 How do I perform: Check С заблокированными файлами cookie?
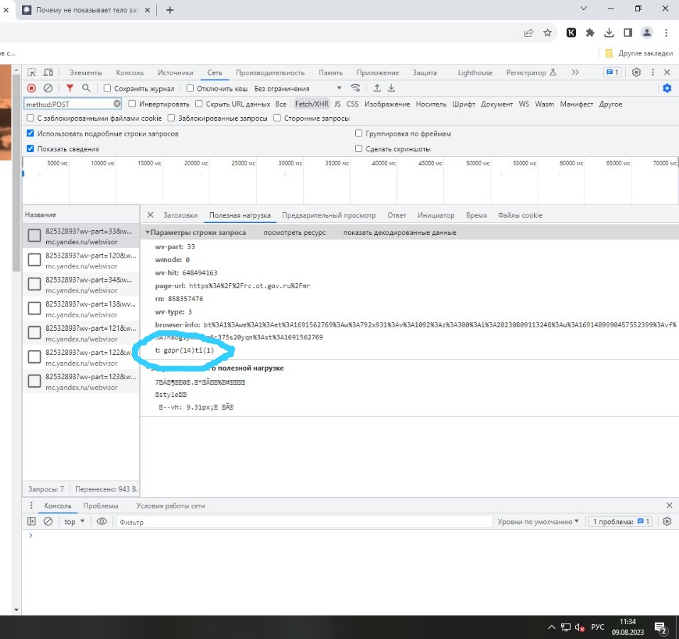(x=31, y=118)
